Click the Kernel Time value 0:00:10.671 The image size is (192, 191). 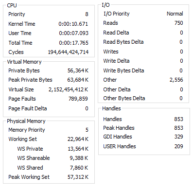point(73,24)
